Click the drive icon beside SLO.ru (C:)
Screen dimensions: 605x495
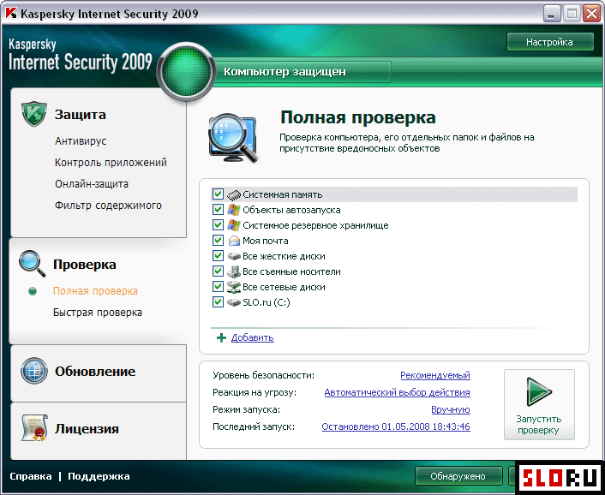point(234,302)
